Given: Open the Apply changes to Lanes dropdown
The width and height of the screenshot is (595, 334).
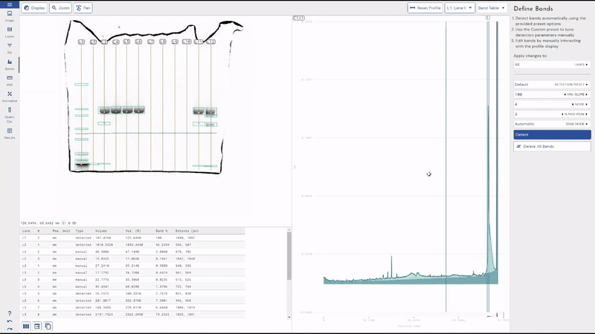Looking at the screenshot, I should (x=552, y=65).
